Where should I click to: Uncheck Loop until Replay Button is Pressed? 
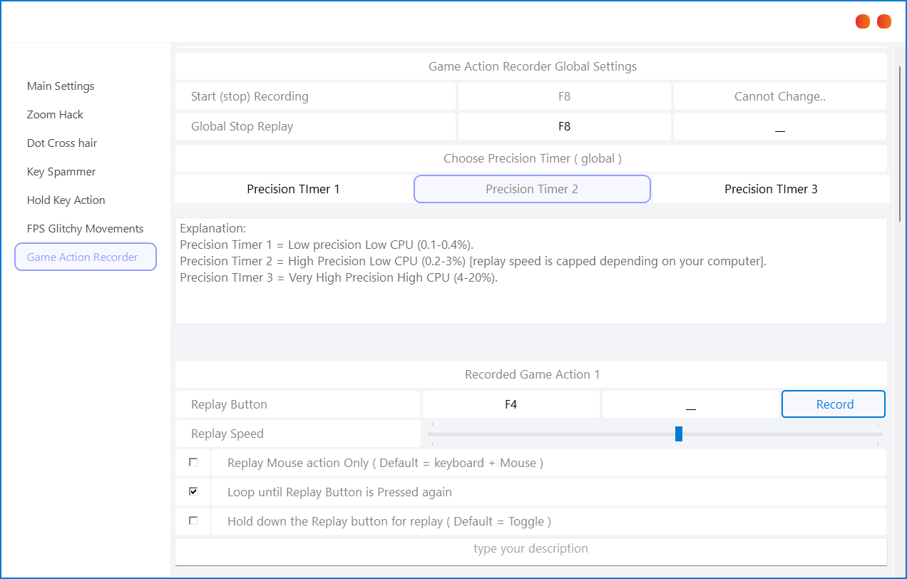(x=193, y=492)
